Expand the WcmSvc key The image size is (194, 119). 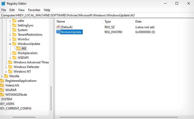[x=10, y=39]
